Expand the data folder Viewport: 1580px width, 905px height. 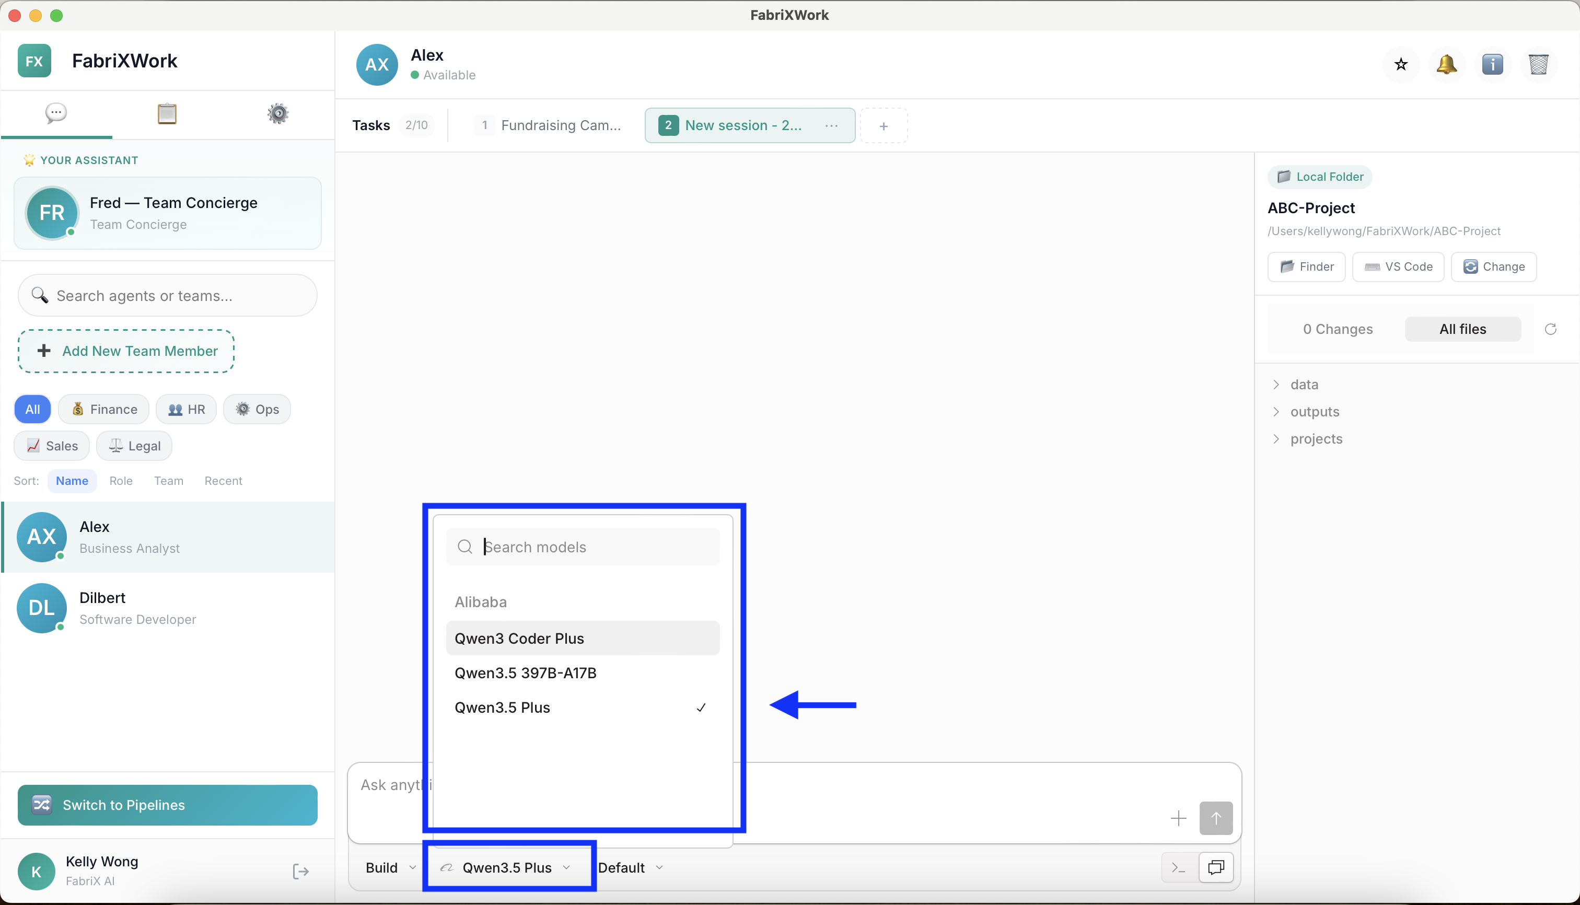(x=1304, y=384)
